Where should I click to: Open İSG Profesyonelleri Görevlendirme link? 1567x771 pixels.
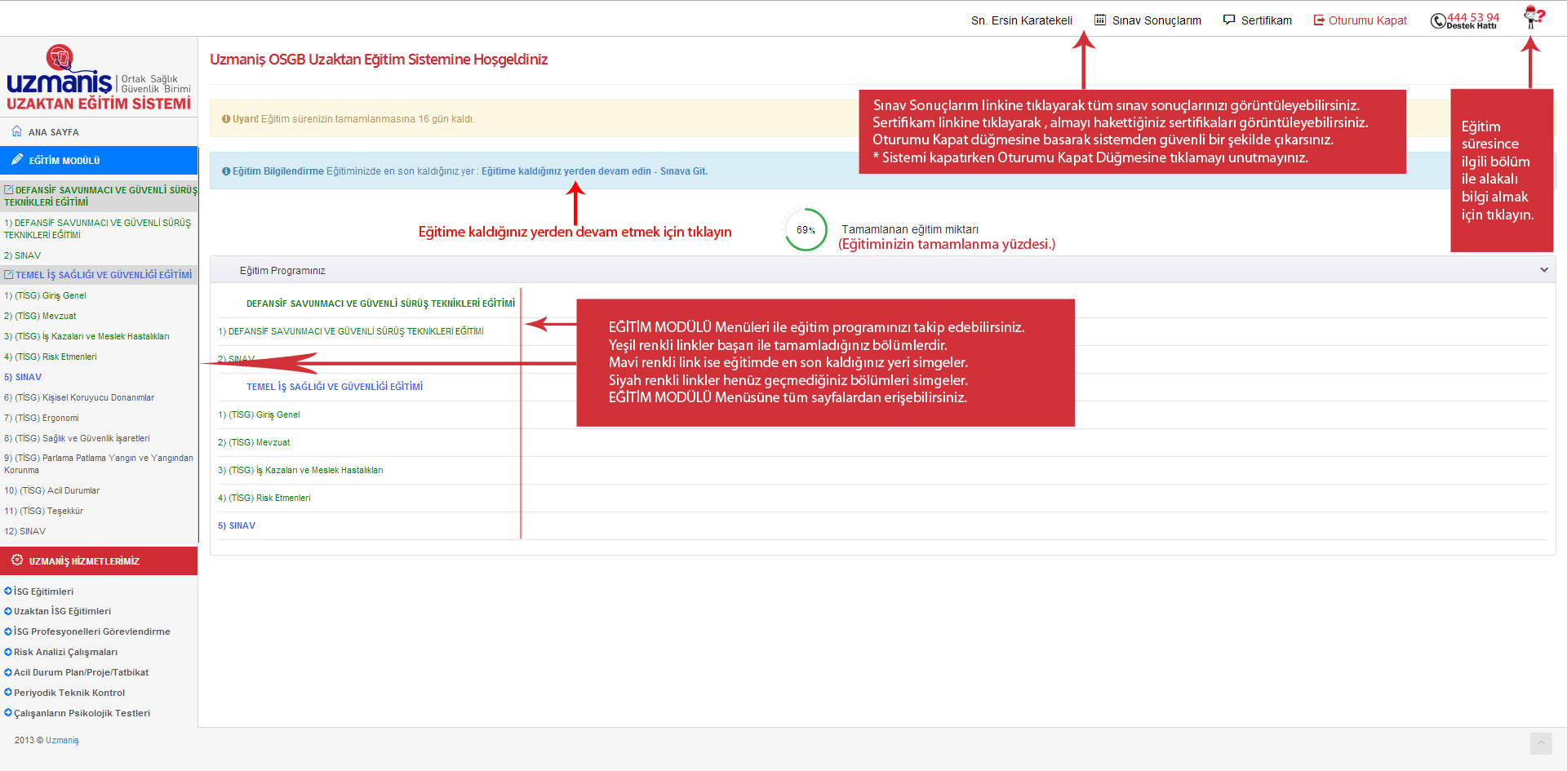tap(92, 631)
